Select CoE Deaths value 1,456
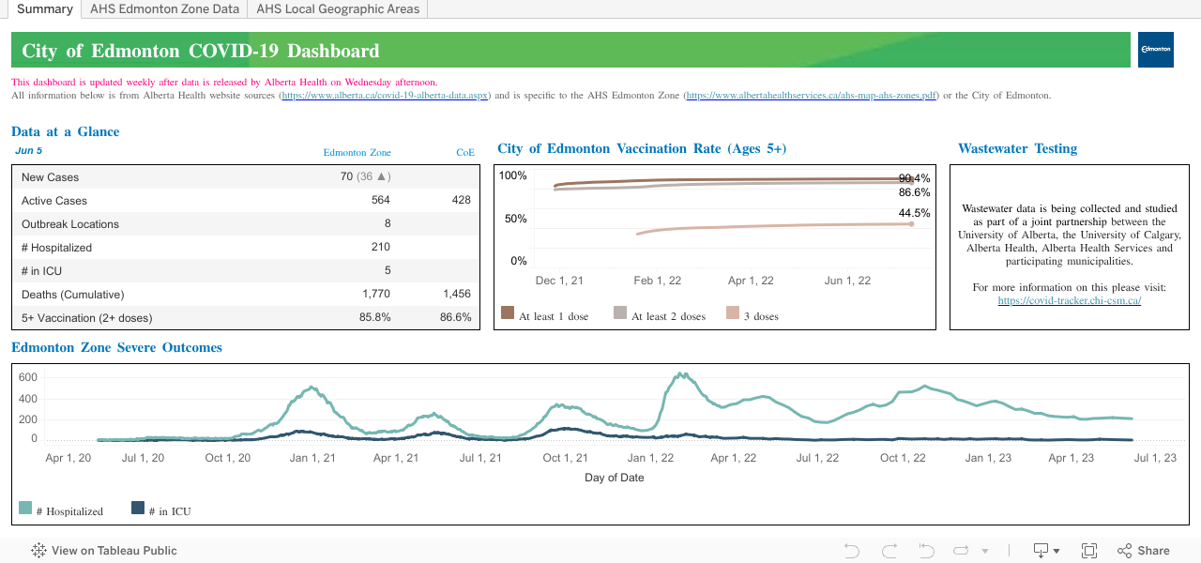 coord(456,294)
